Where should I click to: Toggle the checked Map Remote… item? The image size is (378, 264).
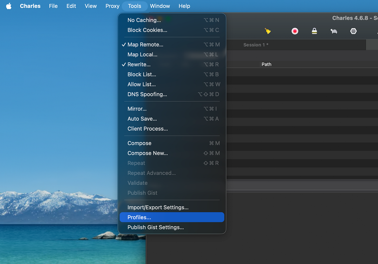[x=172, y=44]
